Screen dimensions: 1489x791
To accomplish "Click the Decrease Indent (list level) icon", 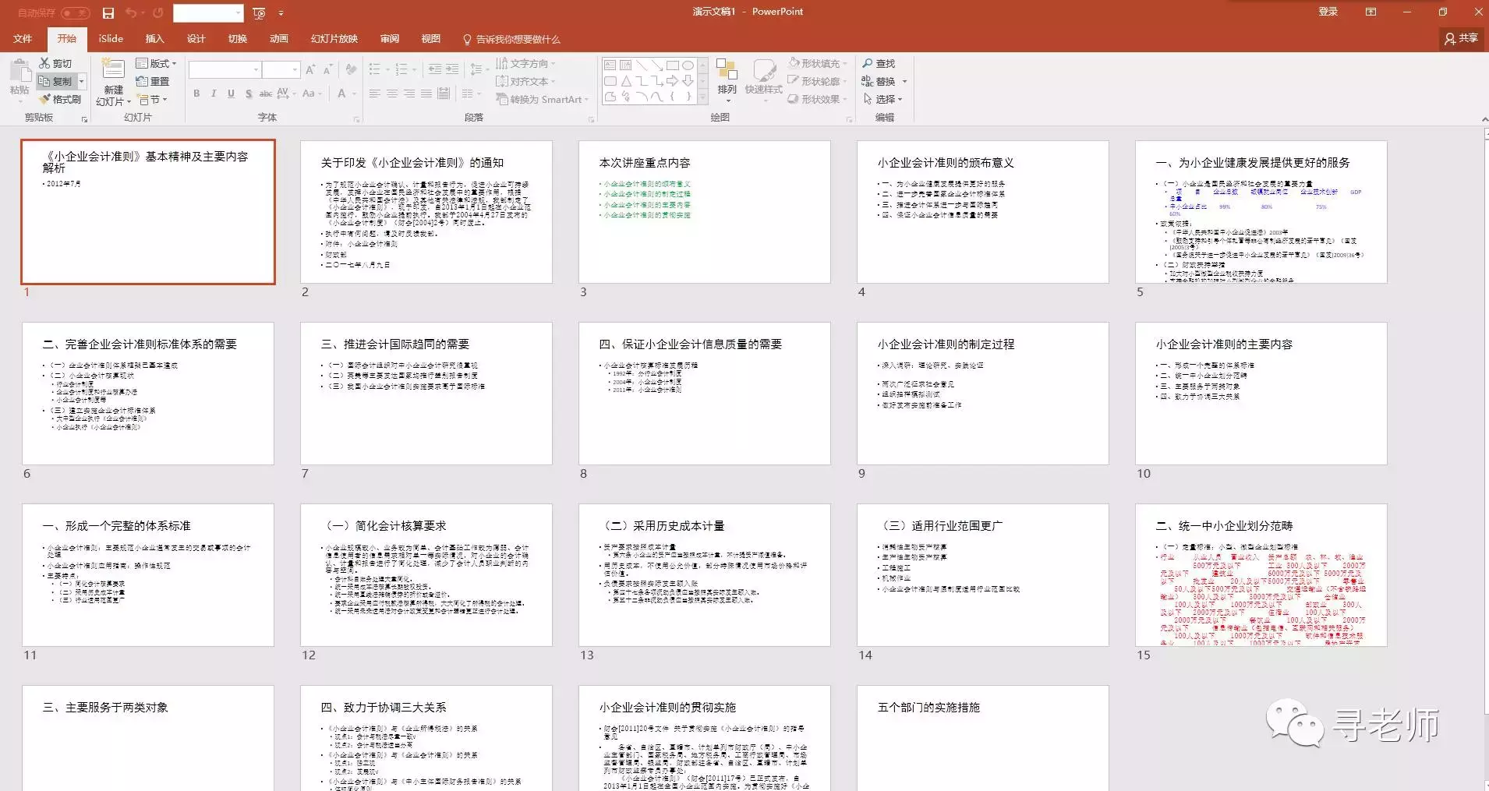I will pyautogui.click(x=435, y=69).
